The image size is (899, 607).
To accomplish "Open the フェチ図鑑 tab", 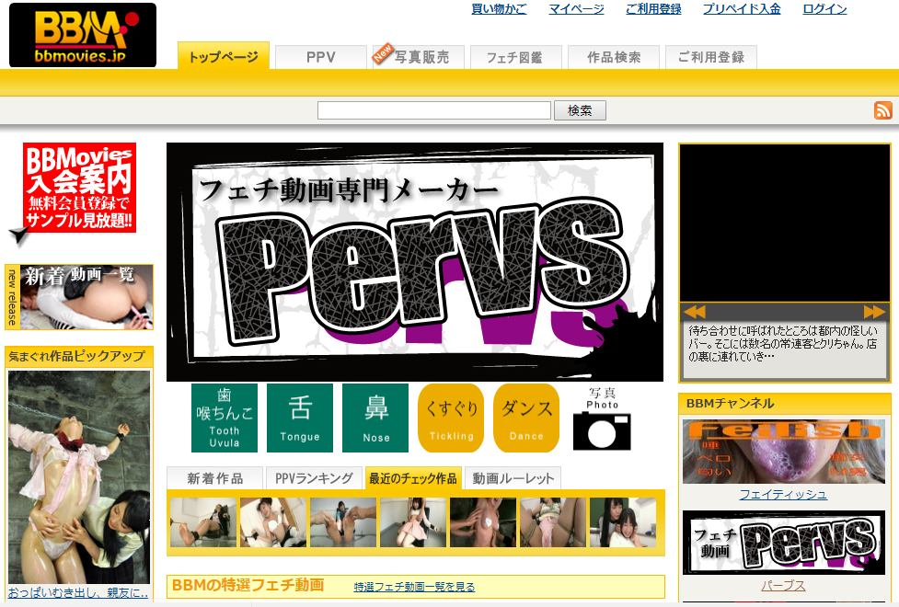I will [x=515, y=56].
